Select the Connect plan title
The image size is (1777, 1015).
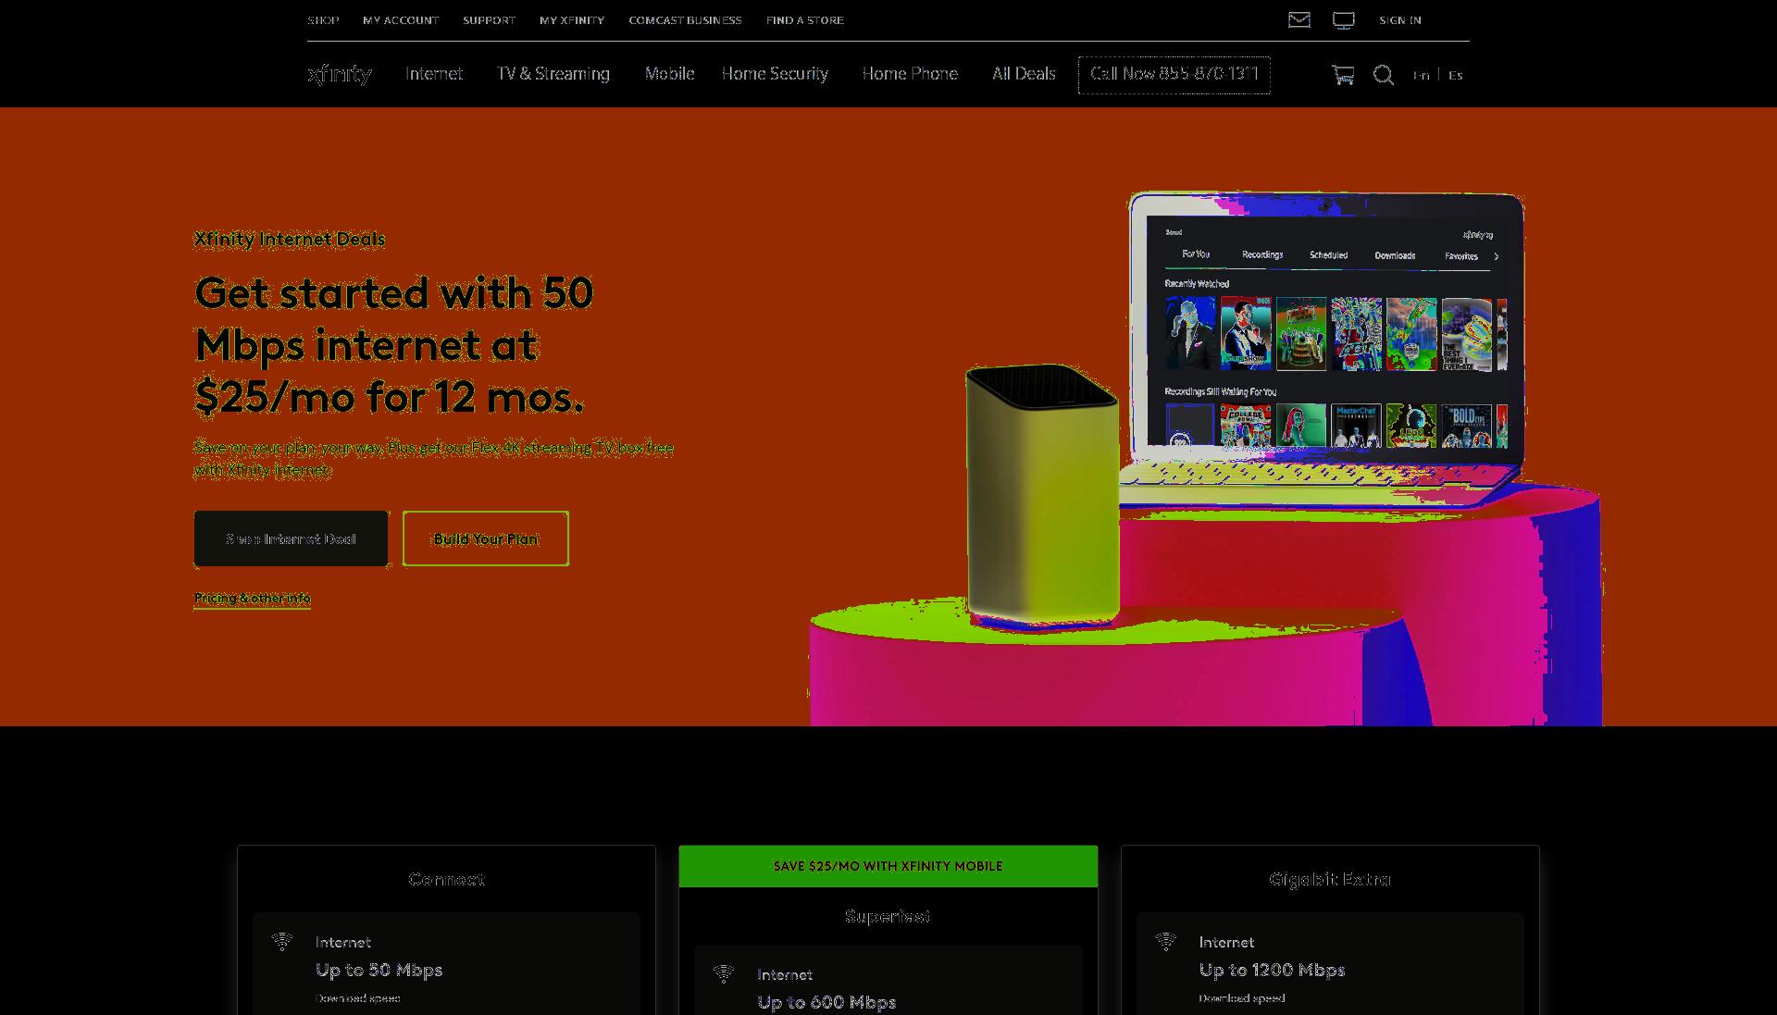[x=446, y=879]
